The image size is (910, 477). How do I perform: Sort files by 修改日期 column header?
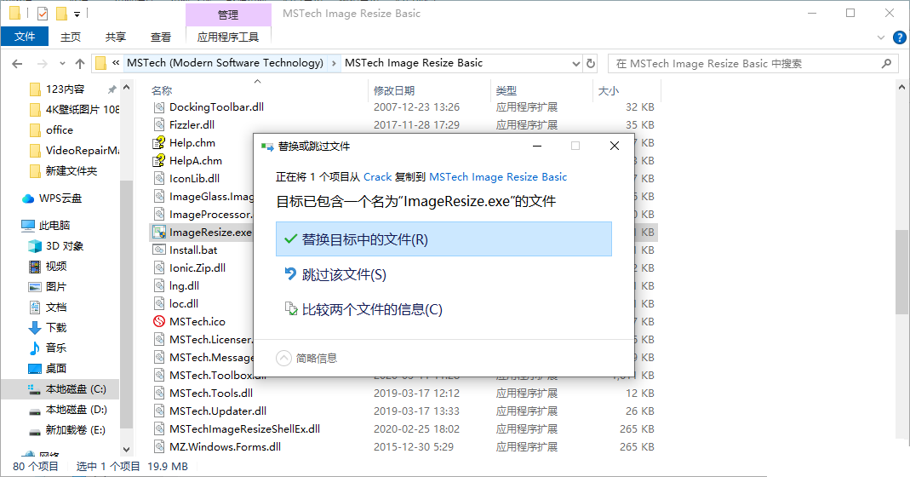tap(394, 90)
